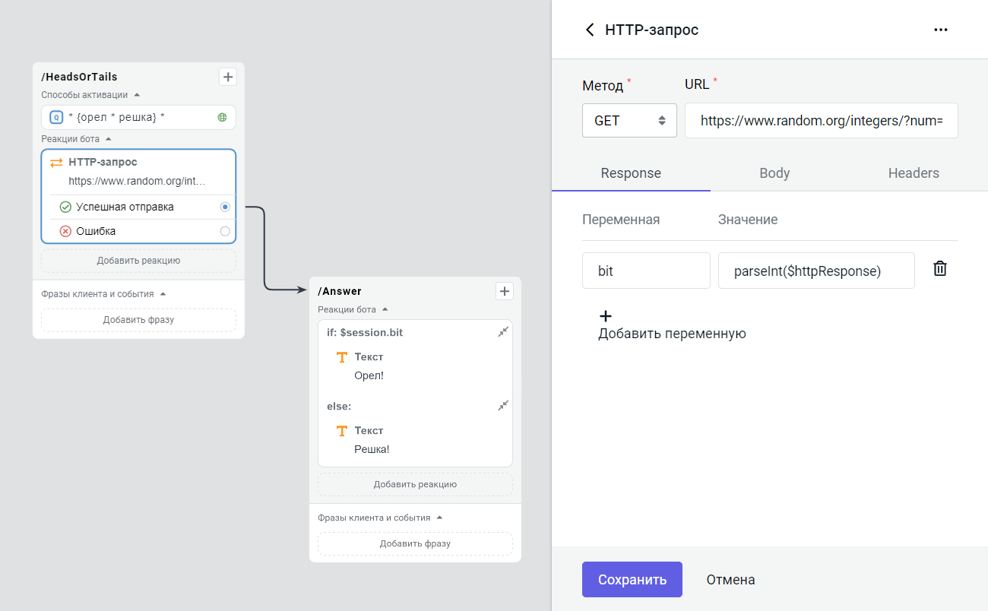Click the plus icon on the /Answer node
The height and width of the screenshot is (611, 988).
(x=504, y=291)
